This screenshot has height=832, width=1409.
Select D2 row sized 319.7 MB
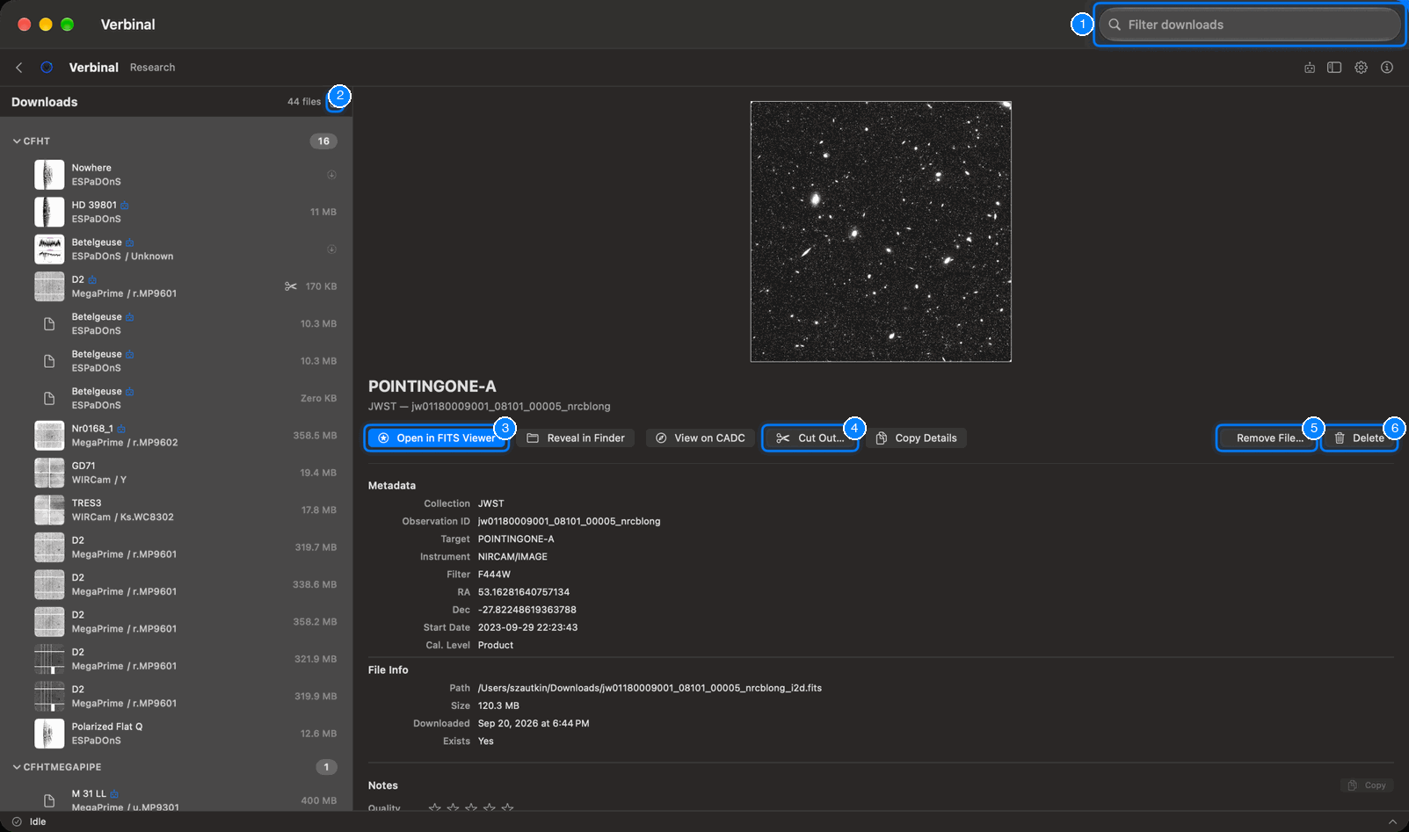pos(176,547)
